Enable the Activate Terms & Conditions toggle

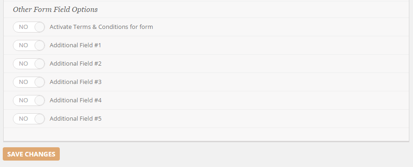(x=29, y=27)
